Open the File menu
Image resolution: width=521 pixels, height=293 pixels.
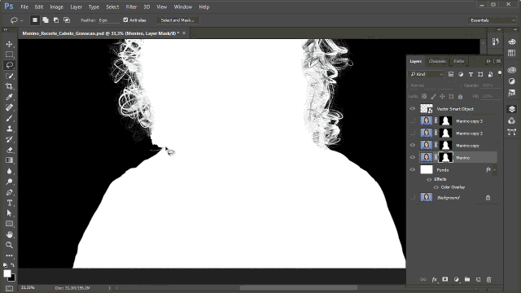(24, 7)
